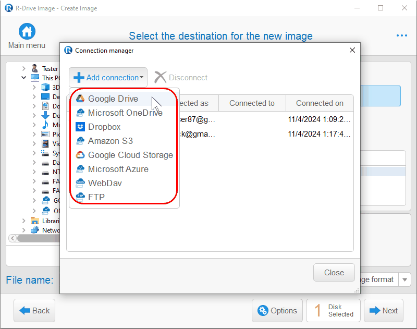
Task: Select the Desktop folder icon
Action: click(x=45, y=96)
